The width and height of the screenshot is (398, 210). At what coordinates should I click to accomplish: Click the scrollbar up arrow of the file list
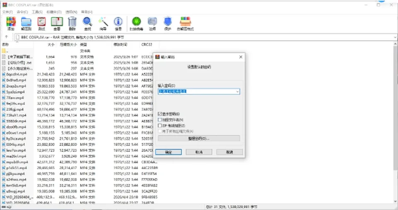click(396, 43)
